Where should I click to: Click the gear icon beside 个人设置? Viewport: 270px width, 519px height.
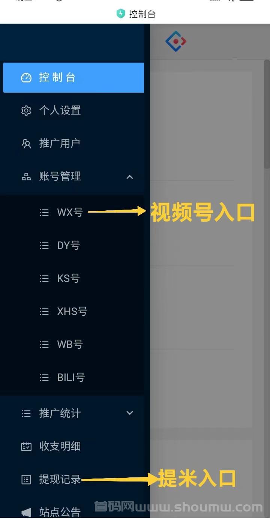pyautogui.click(x=26, y=111)
